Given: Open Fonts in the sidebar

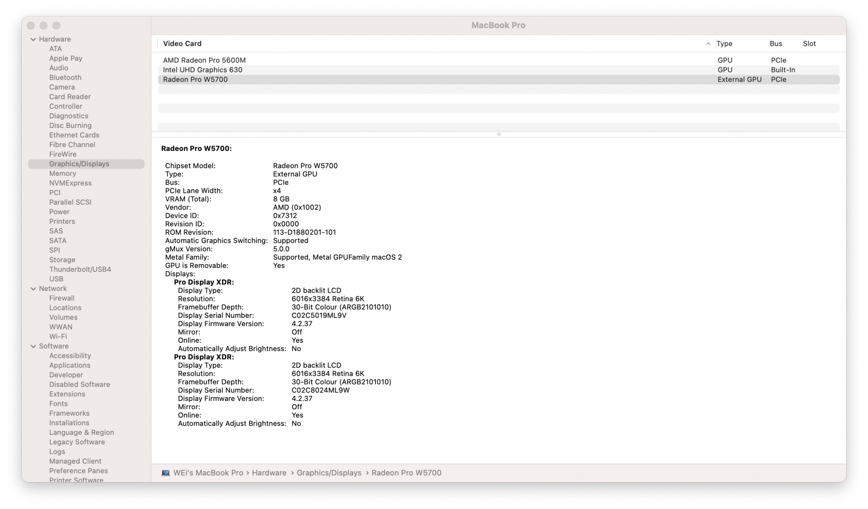Looking at the screenshot, I should tap(59, 404).
